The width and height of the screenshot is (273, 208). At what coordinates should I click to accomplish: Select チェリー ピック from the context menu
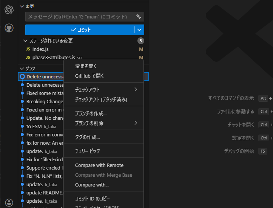87,151
